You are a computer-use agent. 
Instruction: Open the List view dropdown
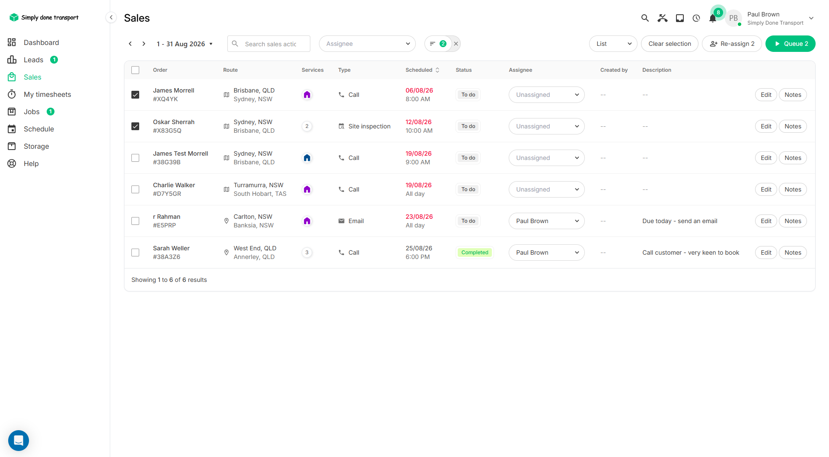click(x=613, y=44)
